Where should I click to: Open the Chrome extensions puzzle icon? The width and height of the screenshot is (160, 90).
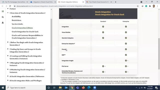150,6
